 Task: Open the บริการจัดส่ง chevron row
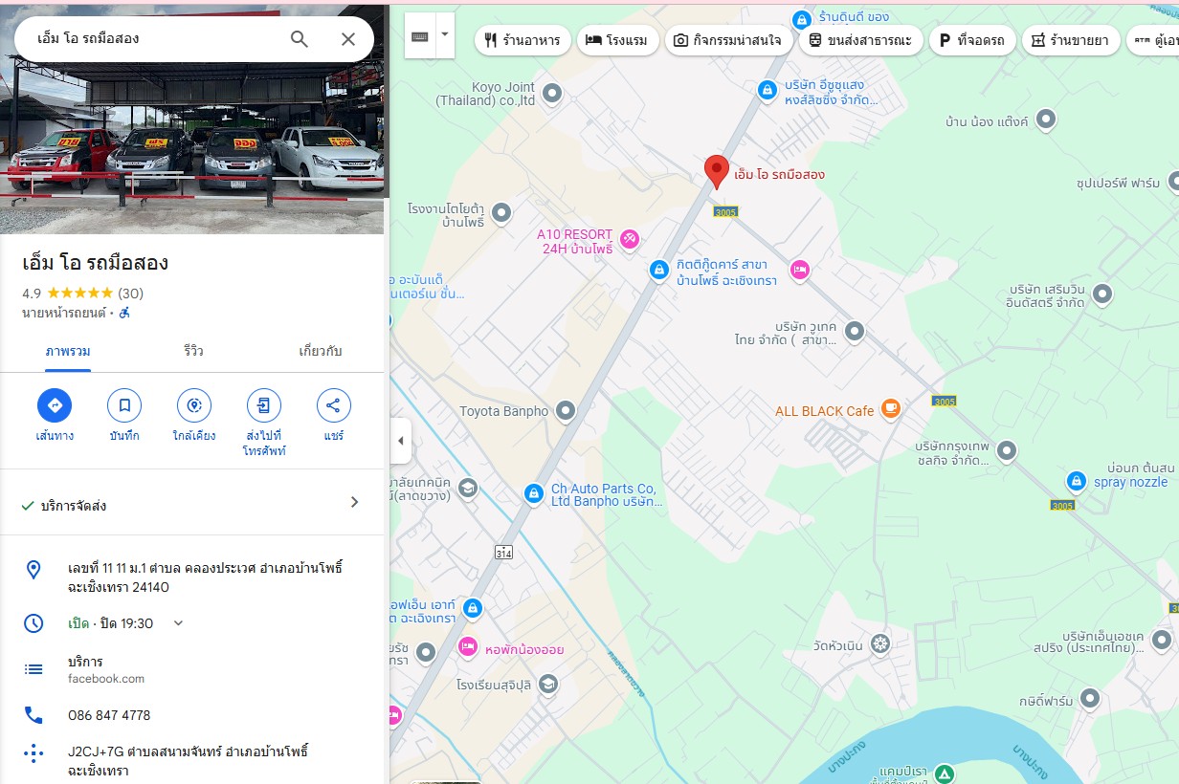click(x=192, y=503)
